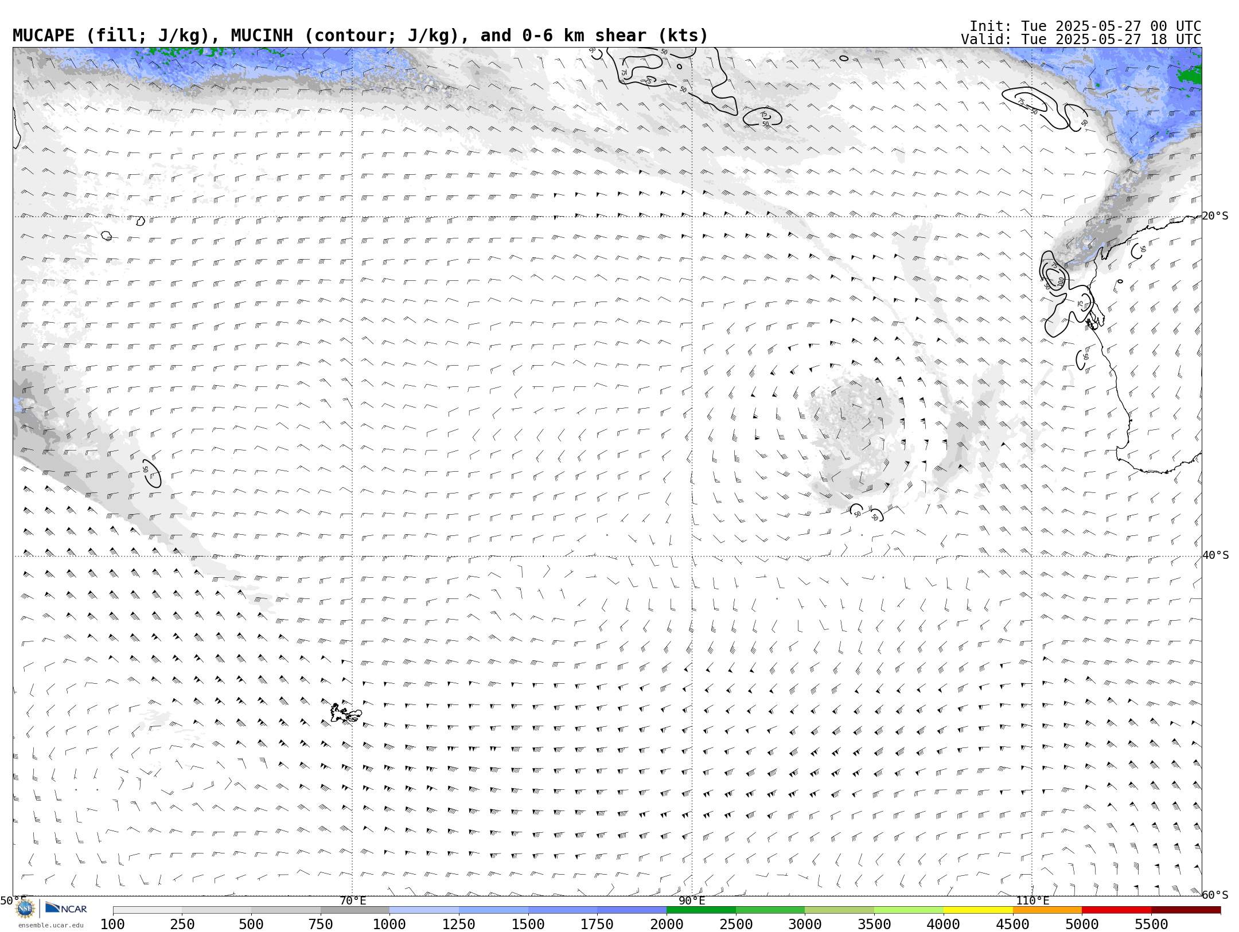Image resolution: width=1239 pixels, height=932 pixels.
Task: Pick the 1750–2000 blue colorbar segment
Action: click(x=632, y=910)
